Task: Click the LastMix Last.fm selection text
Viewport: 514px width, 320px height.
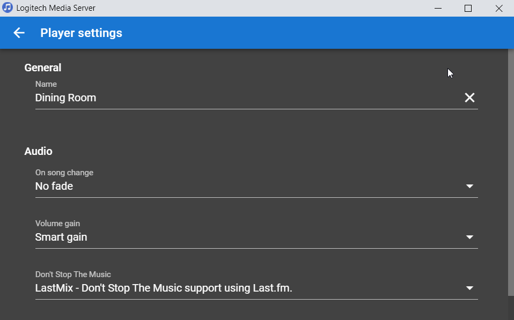Action: (x=164, y=288)
